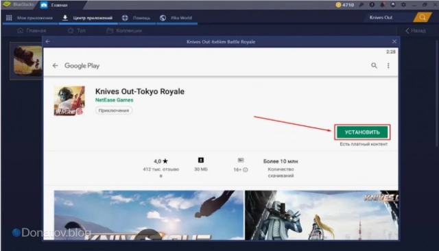Open BlueStacks settings gear
439x251 pixels.
tap(403, 5)
